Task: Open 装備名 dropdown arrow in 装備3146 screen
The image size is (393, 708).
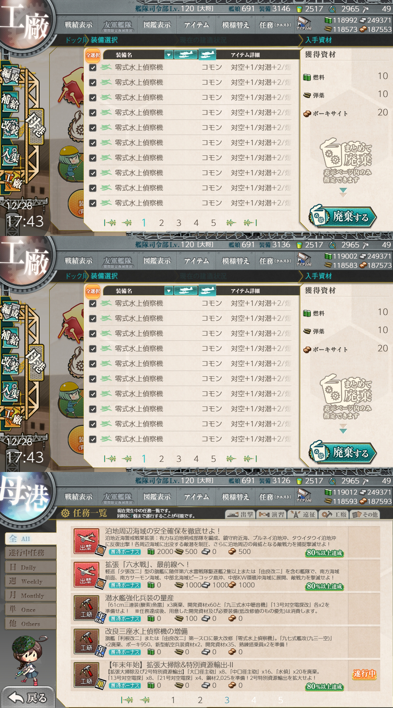Action: click(169, 55)
